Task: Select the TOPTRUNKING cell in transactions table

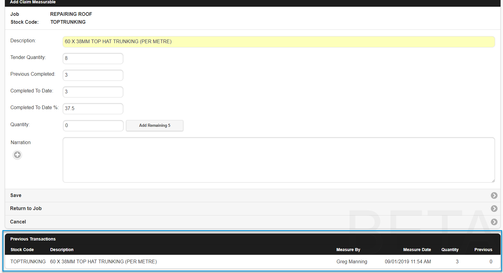Action: [x=28, y=261]
